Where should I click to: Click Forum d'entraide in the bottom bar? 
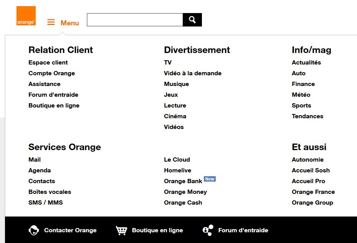click(x=243, y=230)
